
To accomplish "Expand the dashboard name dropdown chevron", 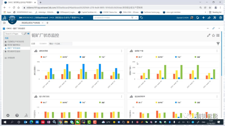I will pos(82,18).
